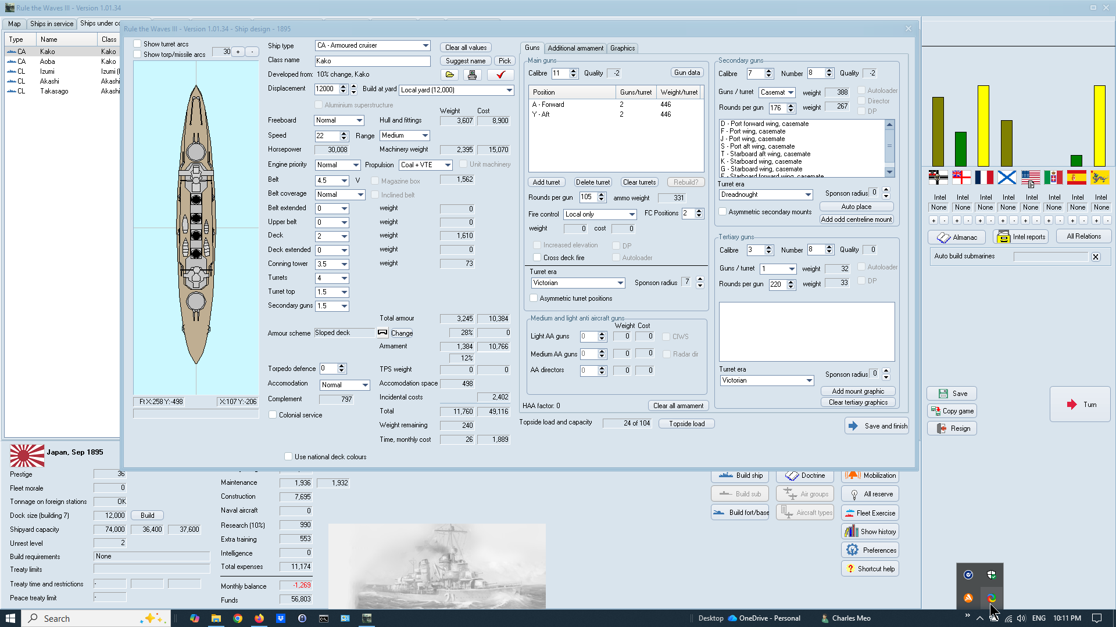Click in the Class name field
1116x627 pixels.
pyautogui.click(x=373, y=61)
